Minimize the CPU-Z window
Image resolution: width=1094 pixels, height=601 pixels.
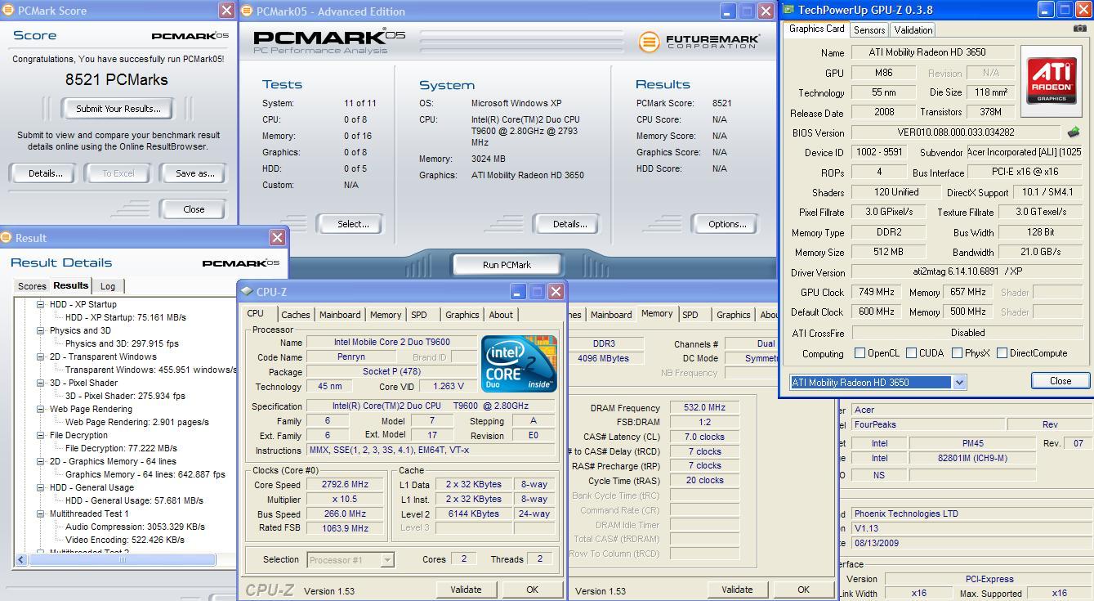[x=518, y=292]
